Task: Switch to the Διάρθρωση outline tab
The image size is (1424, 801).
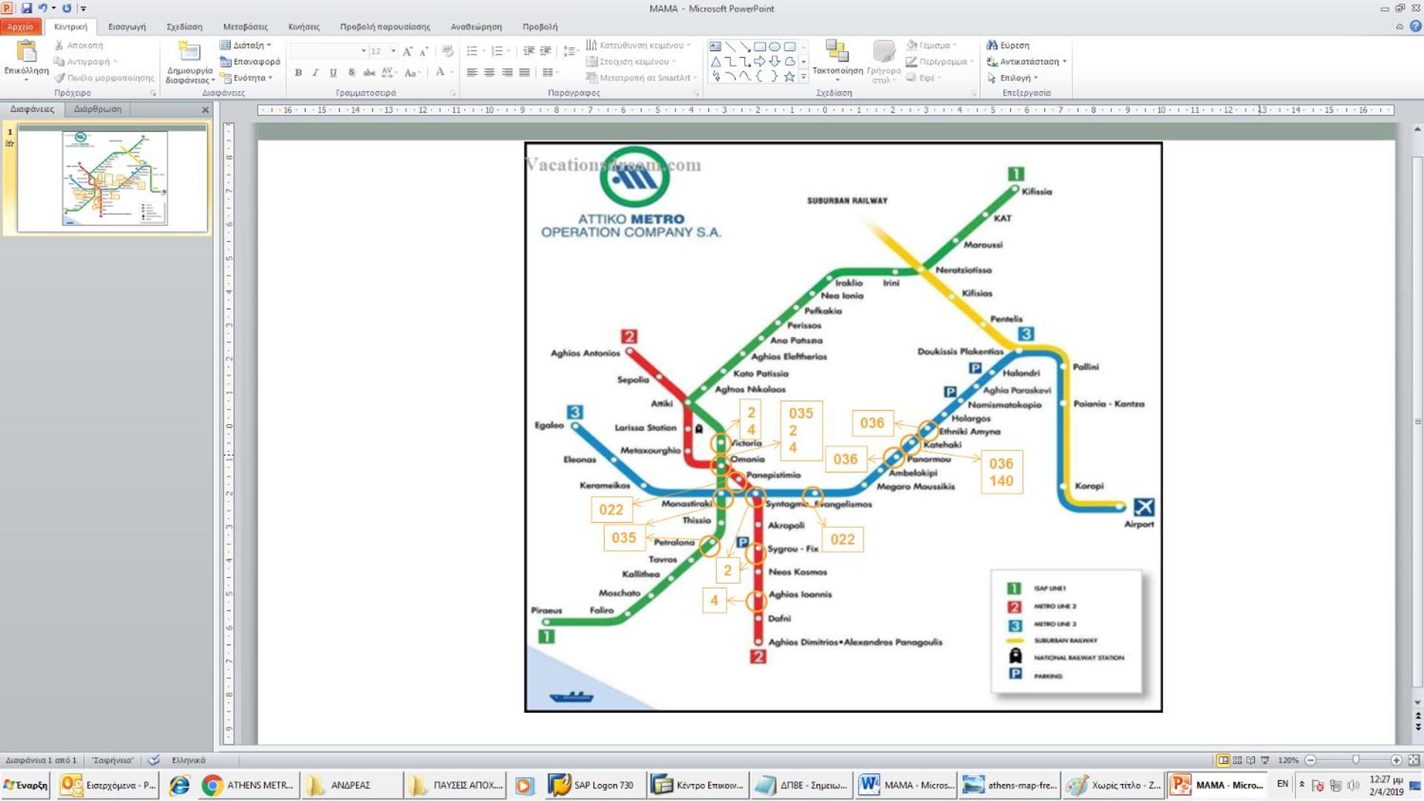Action: [x=97, y=109]
